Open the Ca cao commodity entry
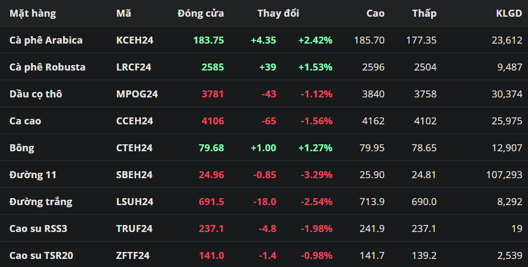Screen dimensions: 528x267 (x=25, y=121)
